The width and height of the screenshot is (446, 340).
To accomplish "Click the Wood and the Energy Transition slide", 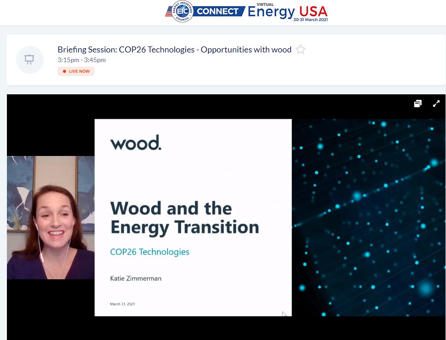I will (x=193, y=218).
